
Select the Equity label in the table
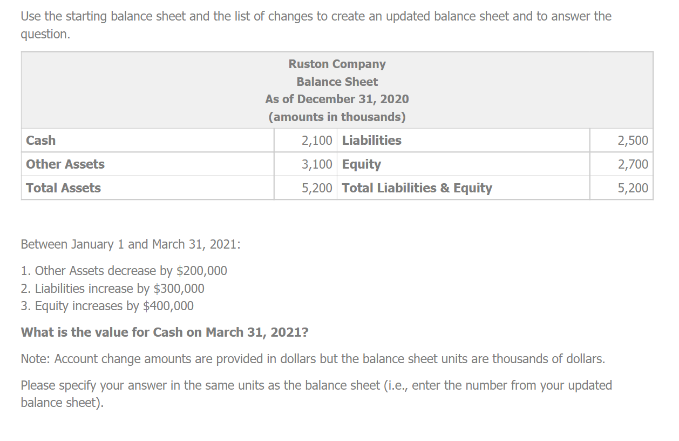tap(362, 164)
